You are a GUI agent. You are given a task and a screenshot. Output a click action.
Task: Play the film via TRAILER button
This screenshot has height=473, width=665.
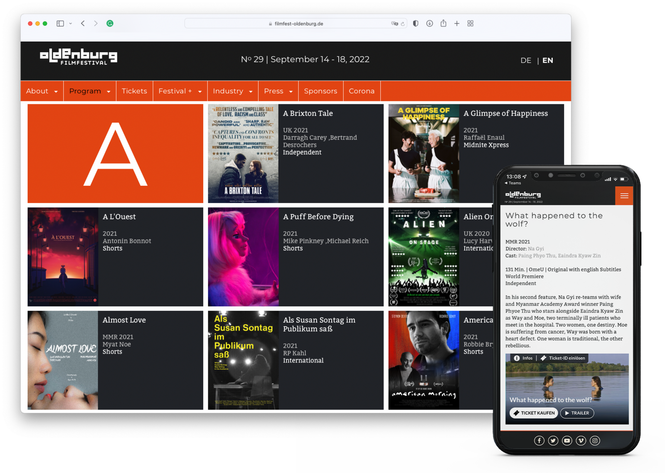click(x=577, y=413)
